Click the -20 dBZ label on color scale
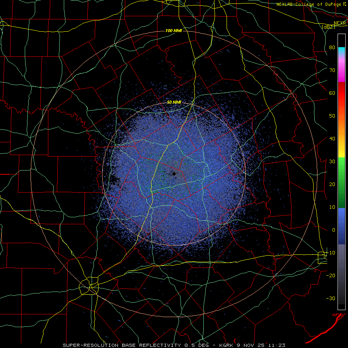 point(331,275)
